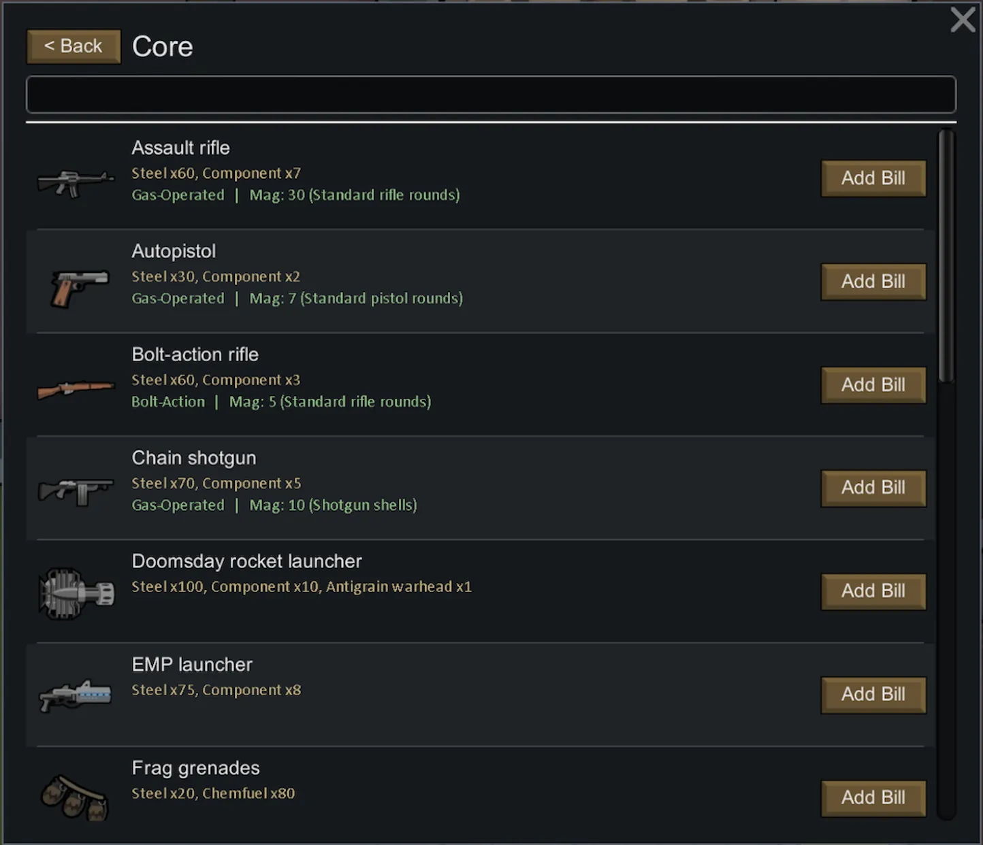983x845 pixels.
Task: Click the Doomsday rocket launcher title
Action: [246, 561]
